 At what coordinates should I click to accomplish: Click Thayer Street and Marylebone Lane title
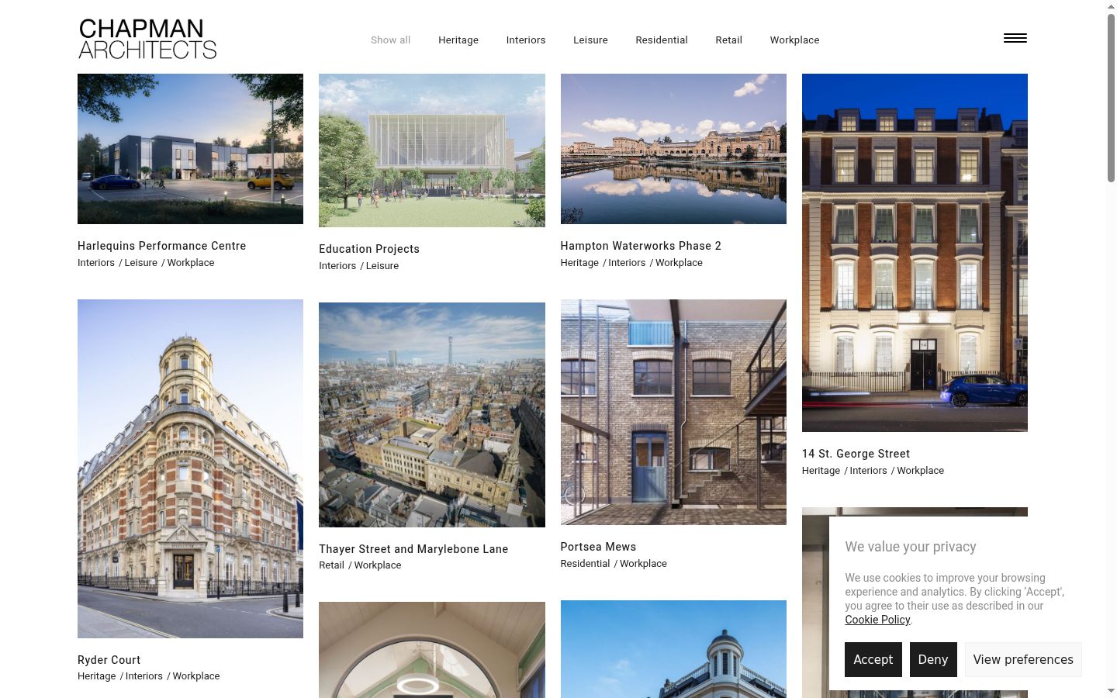tap(413, 549)
